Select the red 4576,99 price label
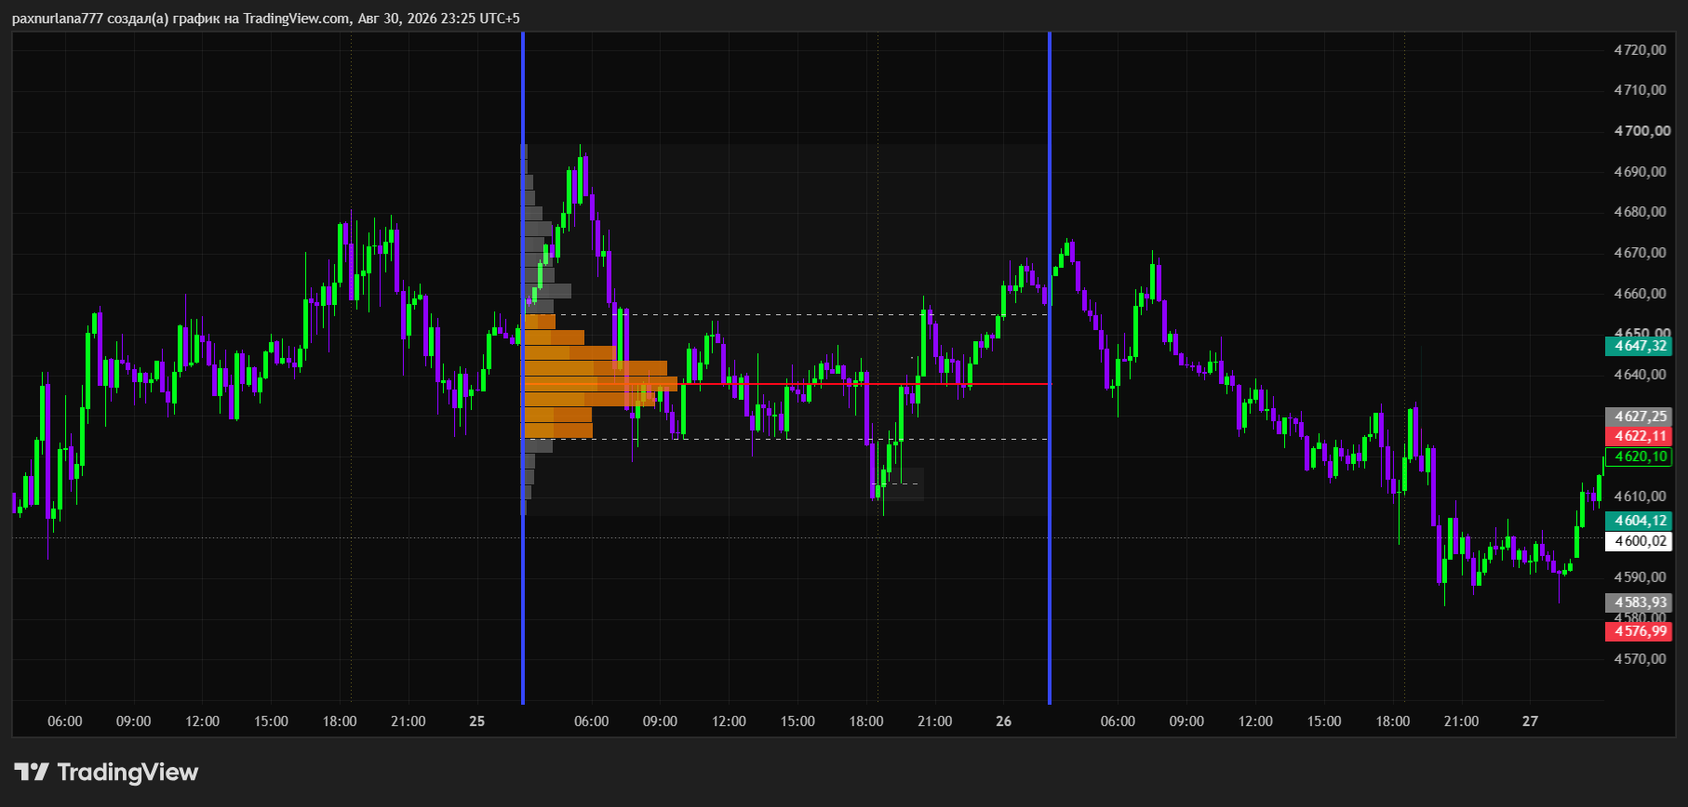 click(x=1639, y=631)
